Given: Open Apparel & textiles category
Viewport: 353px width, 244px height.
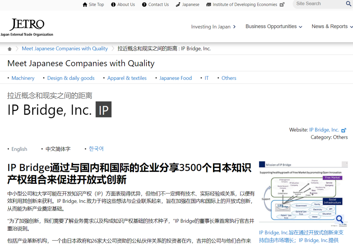Looking at the screenshot, I should click(127, 78).
